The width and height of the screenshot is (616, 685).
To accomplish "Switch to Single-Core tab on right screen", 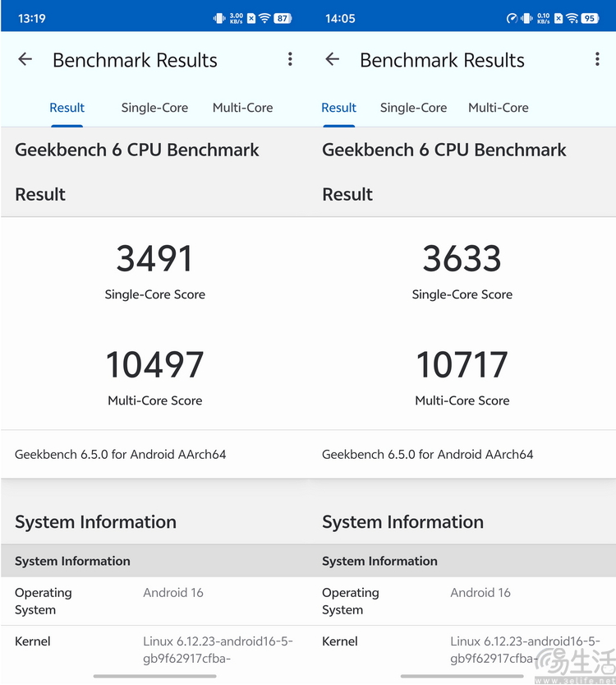I will pyautogui.click(x=413, y=108).
